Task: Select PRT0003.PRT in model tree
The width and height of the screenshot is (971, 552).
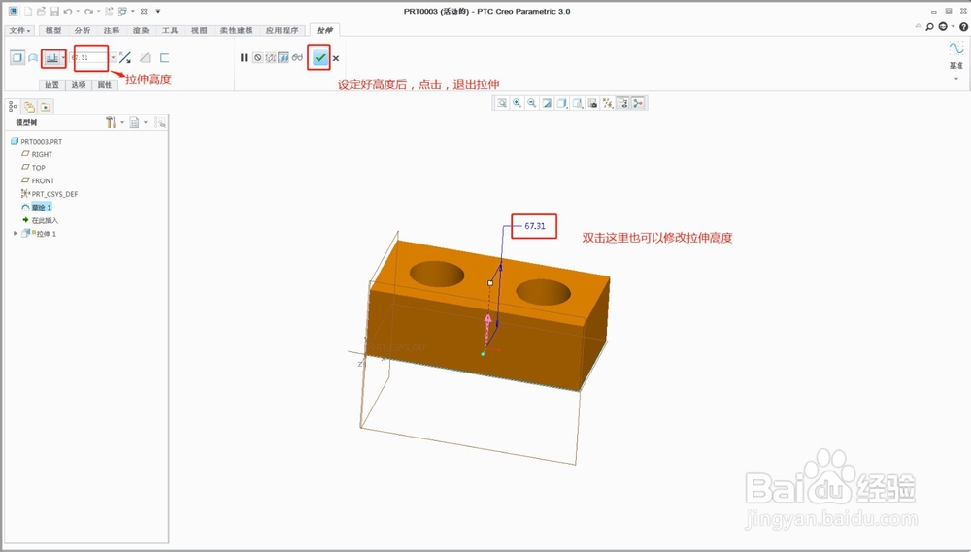Action: coord(37,141)
